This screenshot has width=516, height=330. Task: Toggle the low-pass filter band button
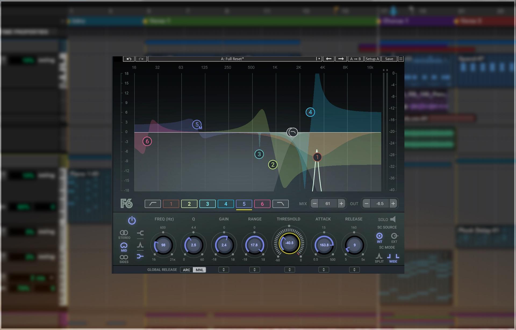tap(281, 204)
